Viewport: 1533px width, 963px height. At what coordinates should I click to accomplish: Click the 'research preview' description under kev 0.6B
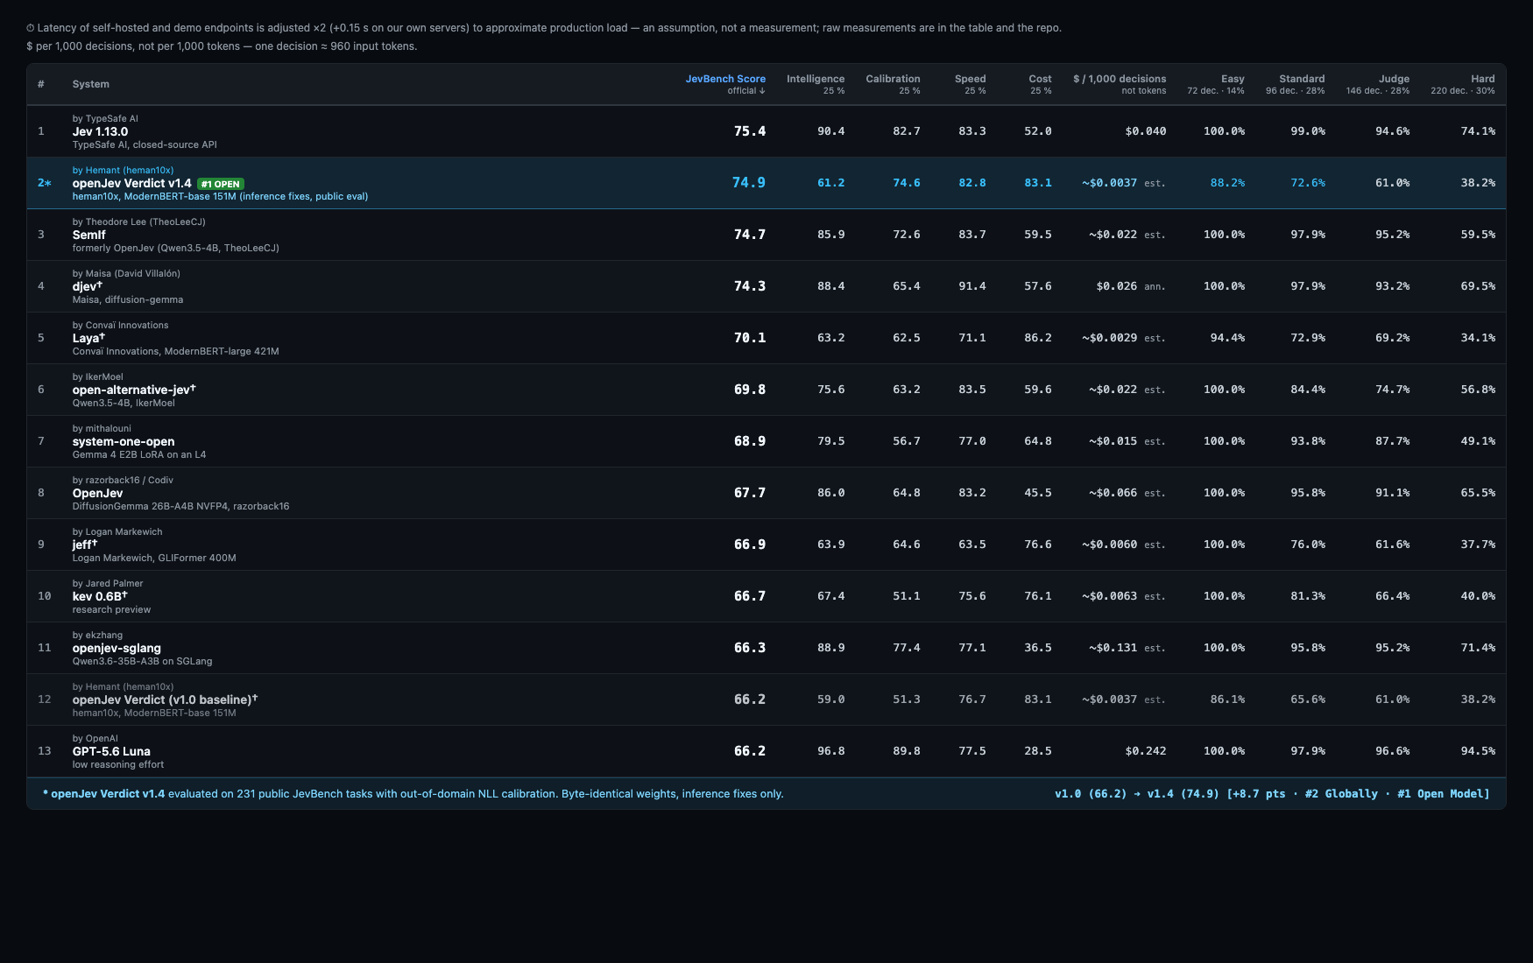tap(111, 609)
